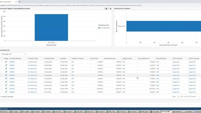
Task: Open account number 2595 in first row
Action: click(158, 62)
